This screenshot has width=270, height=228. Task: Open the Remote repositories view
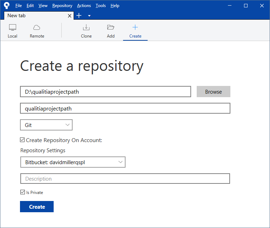37,31
